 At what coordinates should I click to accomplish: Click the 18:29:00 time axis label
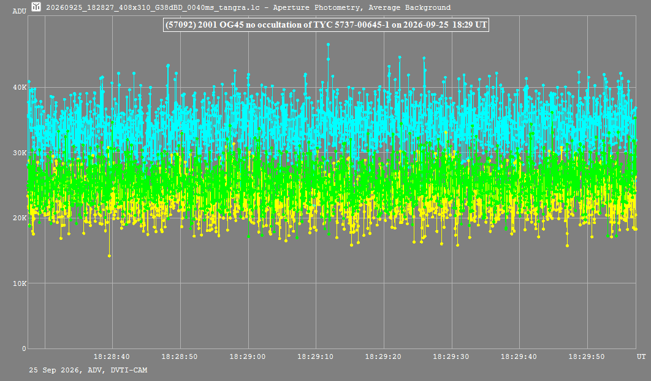click(248, 356)
